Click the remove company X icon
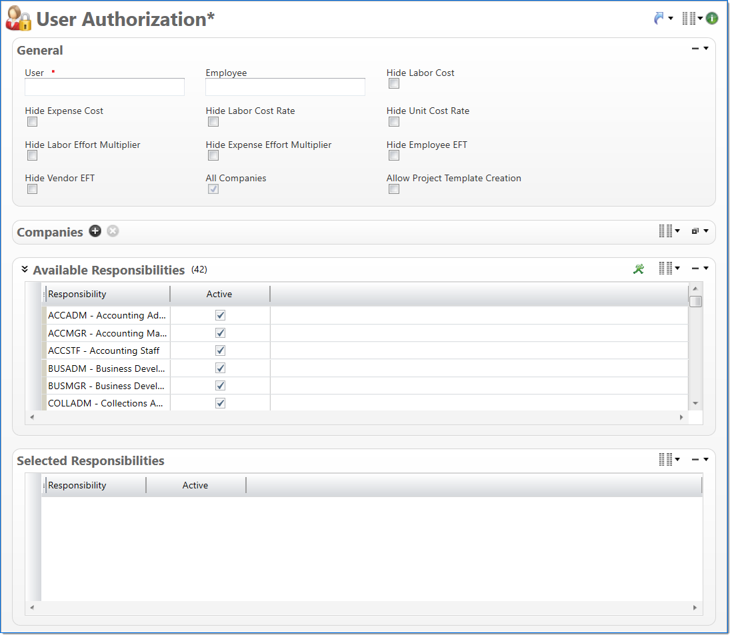 tap(113, 231)
